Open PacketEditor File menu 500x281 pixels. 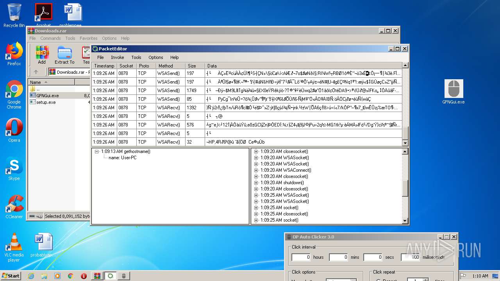coord(100,57)
